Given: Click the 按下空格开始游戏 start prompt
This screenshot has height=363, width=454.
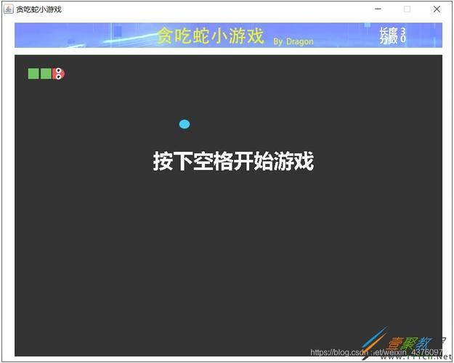Looking at the screenshot, I should [x=232, y=161].
